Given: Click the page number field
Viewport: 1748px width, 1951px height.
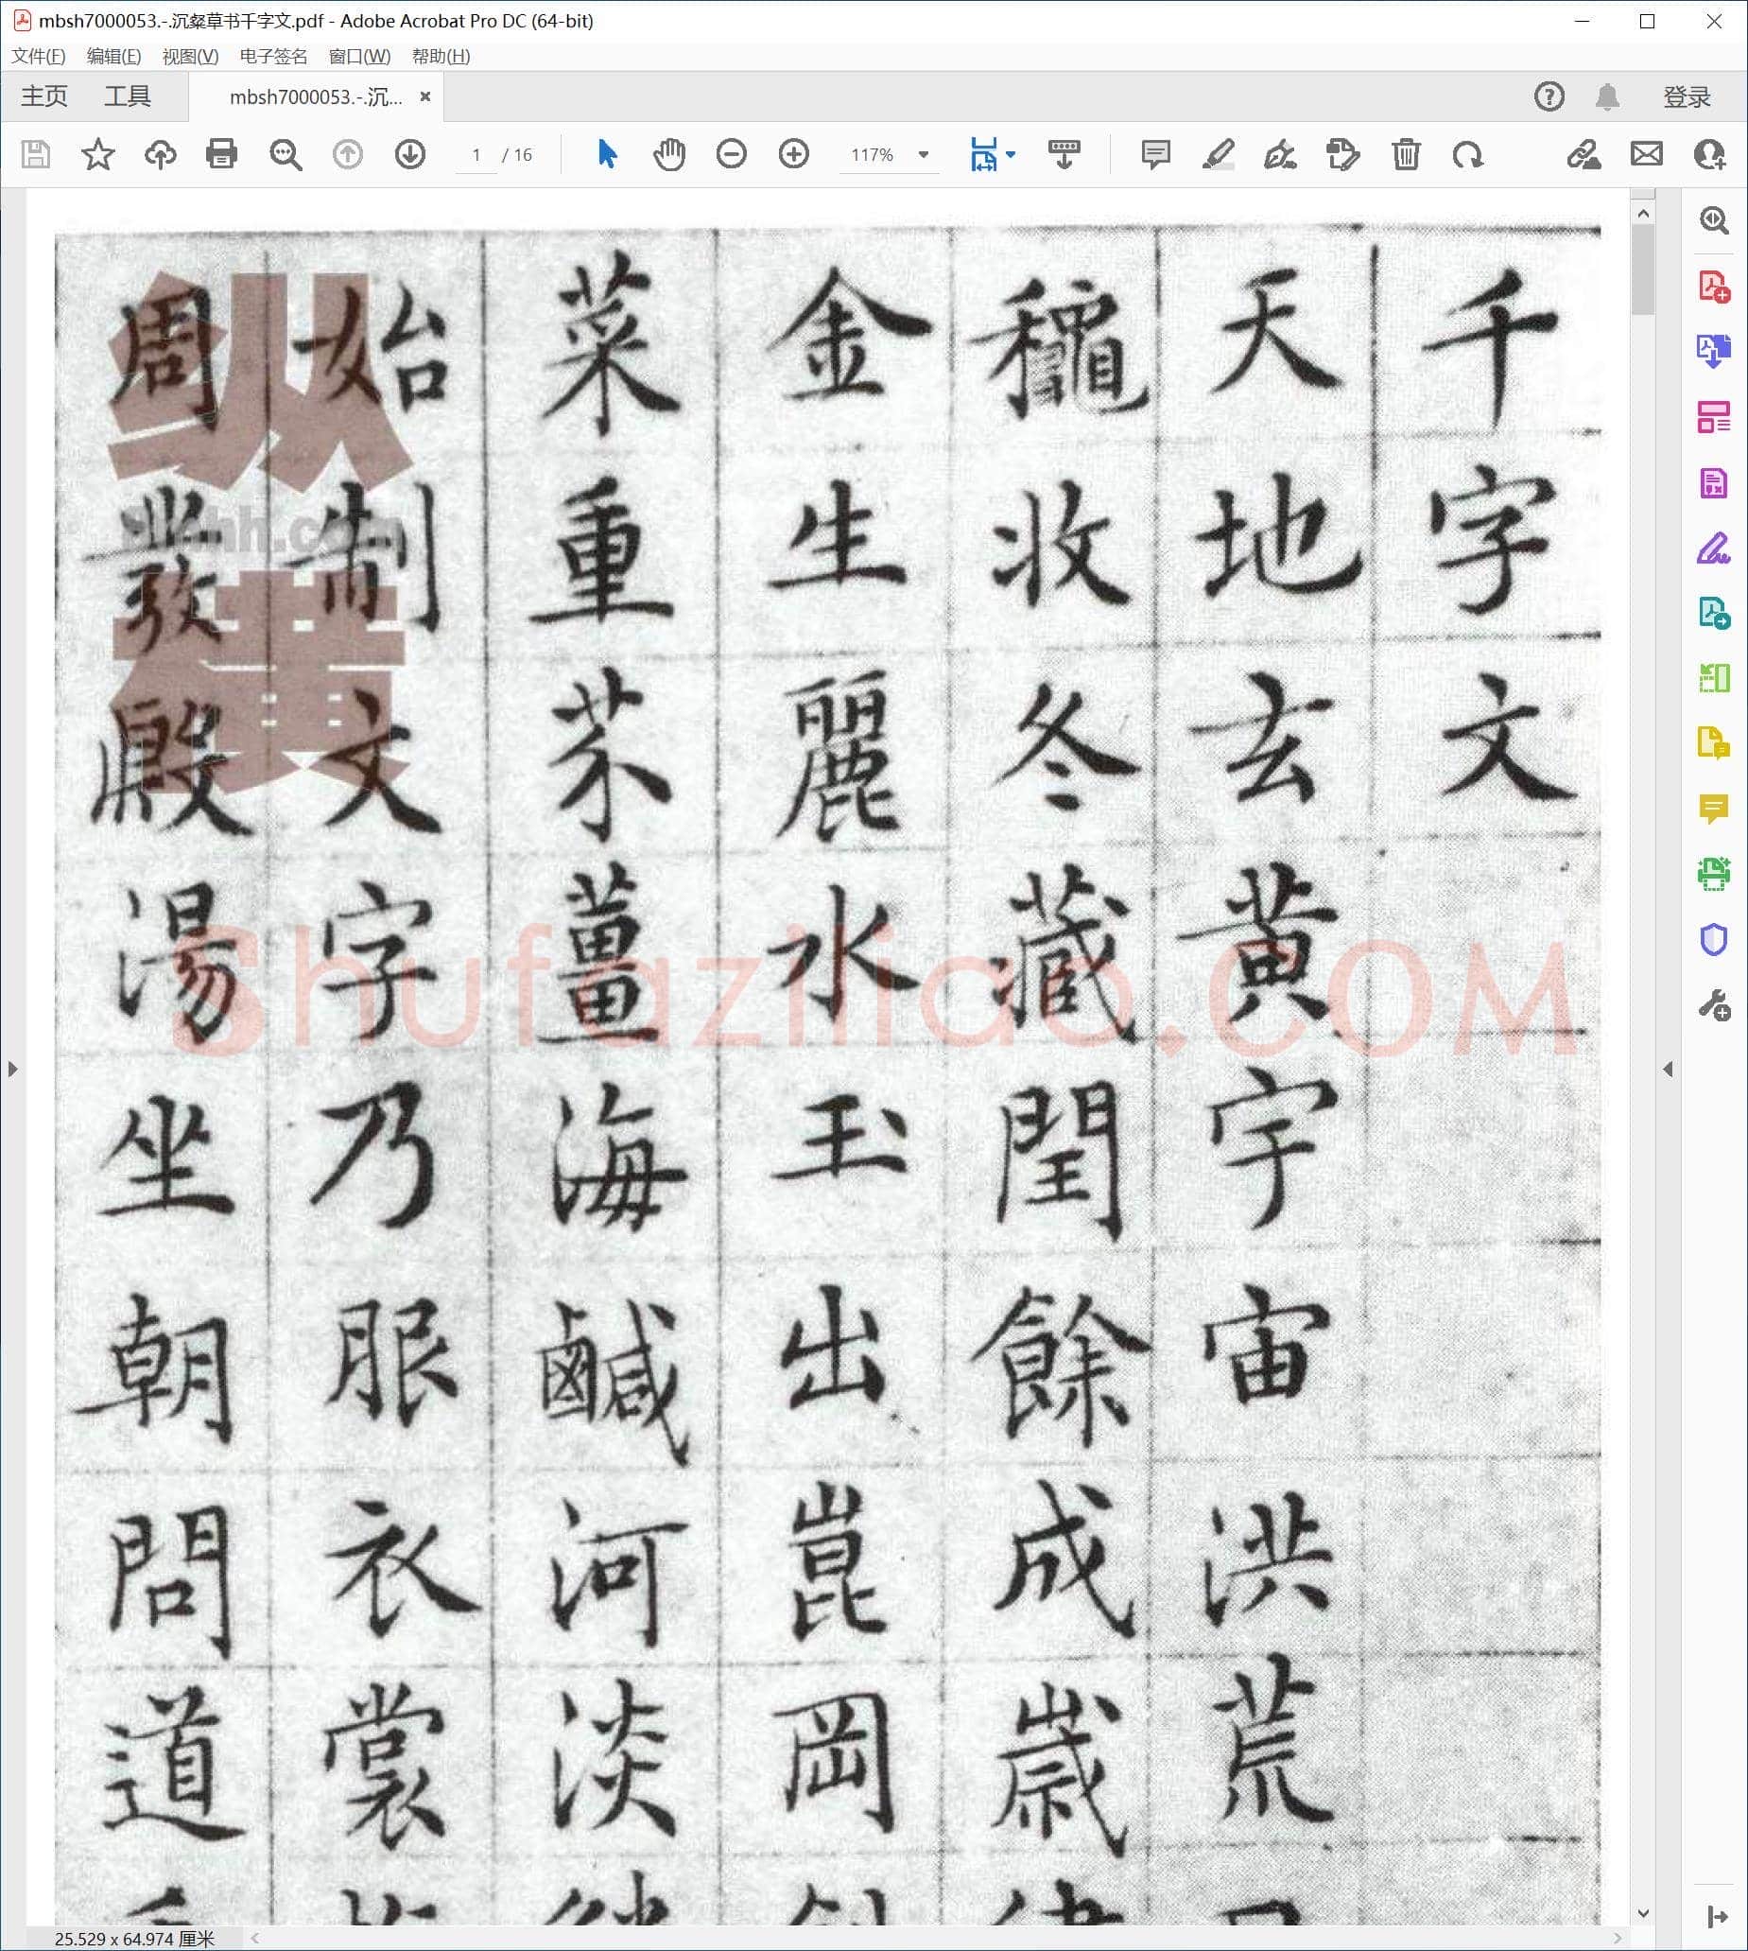Looking at the screenshot, I should point(476,155).
